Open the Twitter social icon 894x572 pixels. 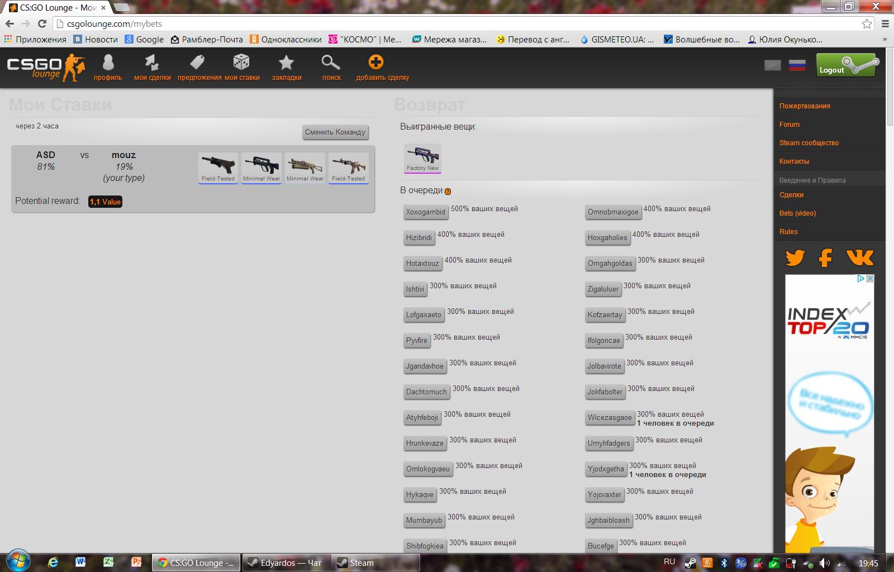(x=795, y=258)
